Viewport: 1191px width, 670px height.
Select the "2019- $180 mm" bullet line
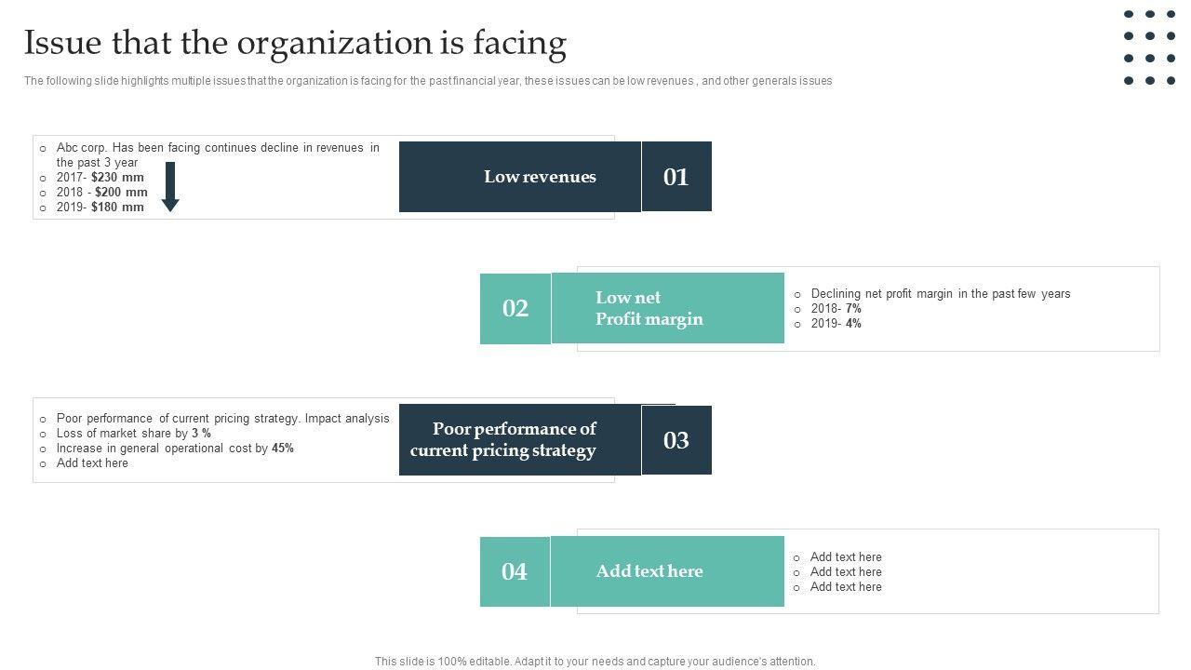(x=100, y=207)
